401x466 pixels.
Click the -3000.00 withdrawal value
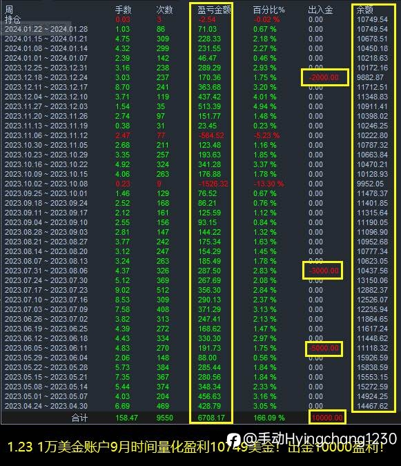pyautogui.click(x=324, y=271)
